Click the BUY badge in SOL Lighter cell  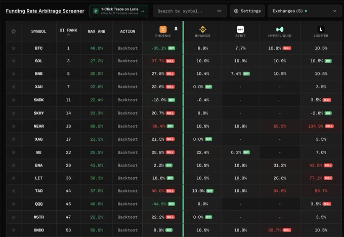pos(328,61)
